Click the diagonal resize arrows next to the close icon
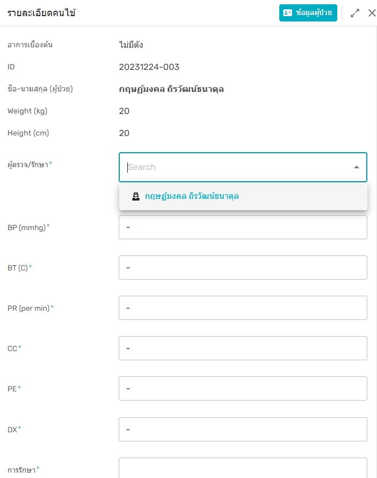 tap(355, 12)
